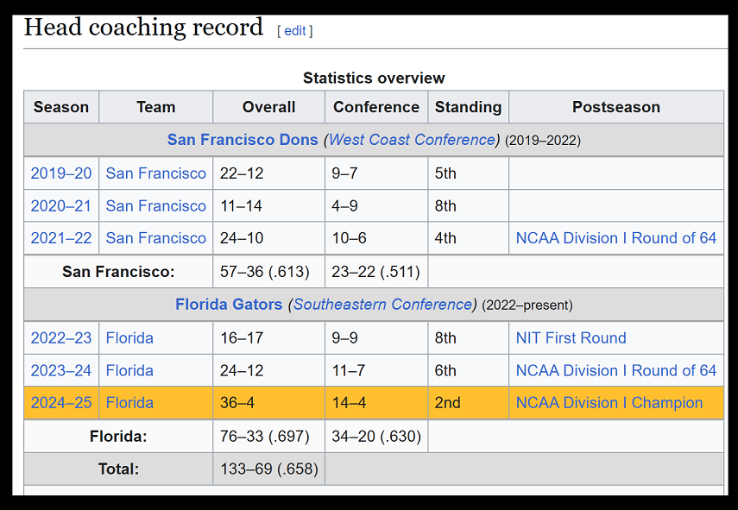Open the San Francisco Dons link

point(243,140)
